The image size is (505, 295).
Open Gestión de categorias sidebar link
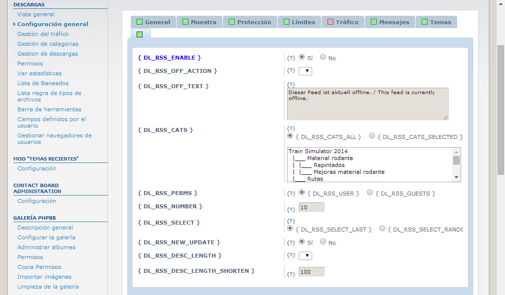coord(48,44)
